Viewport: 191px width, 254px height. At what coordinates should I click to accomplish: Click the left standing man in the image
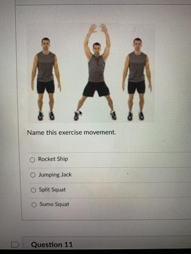click(46, 79)
